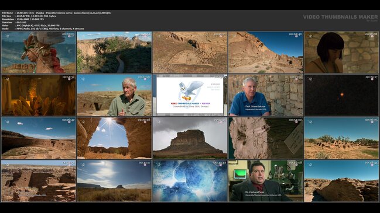Open thumbnail of Dr. Ventura Perez interview
Screen dimensions: 380x213
[266, 181]
